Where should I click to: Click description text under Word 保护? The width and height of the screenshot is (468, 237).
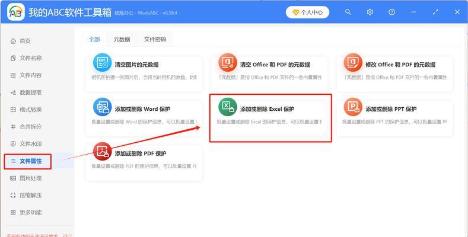[x=144, y=122]
